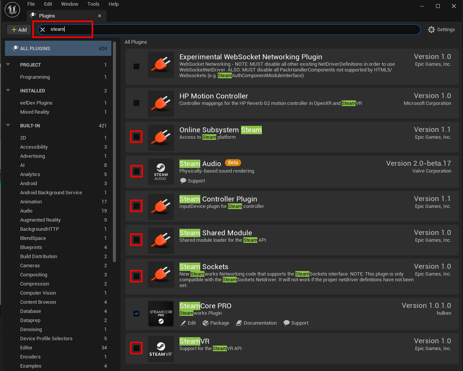463x371 pixels.
Task: Uncheck the SteamCore PRO plugin checkbox
Action: coord(136,314)
